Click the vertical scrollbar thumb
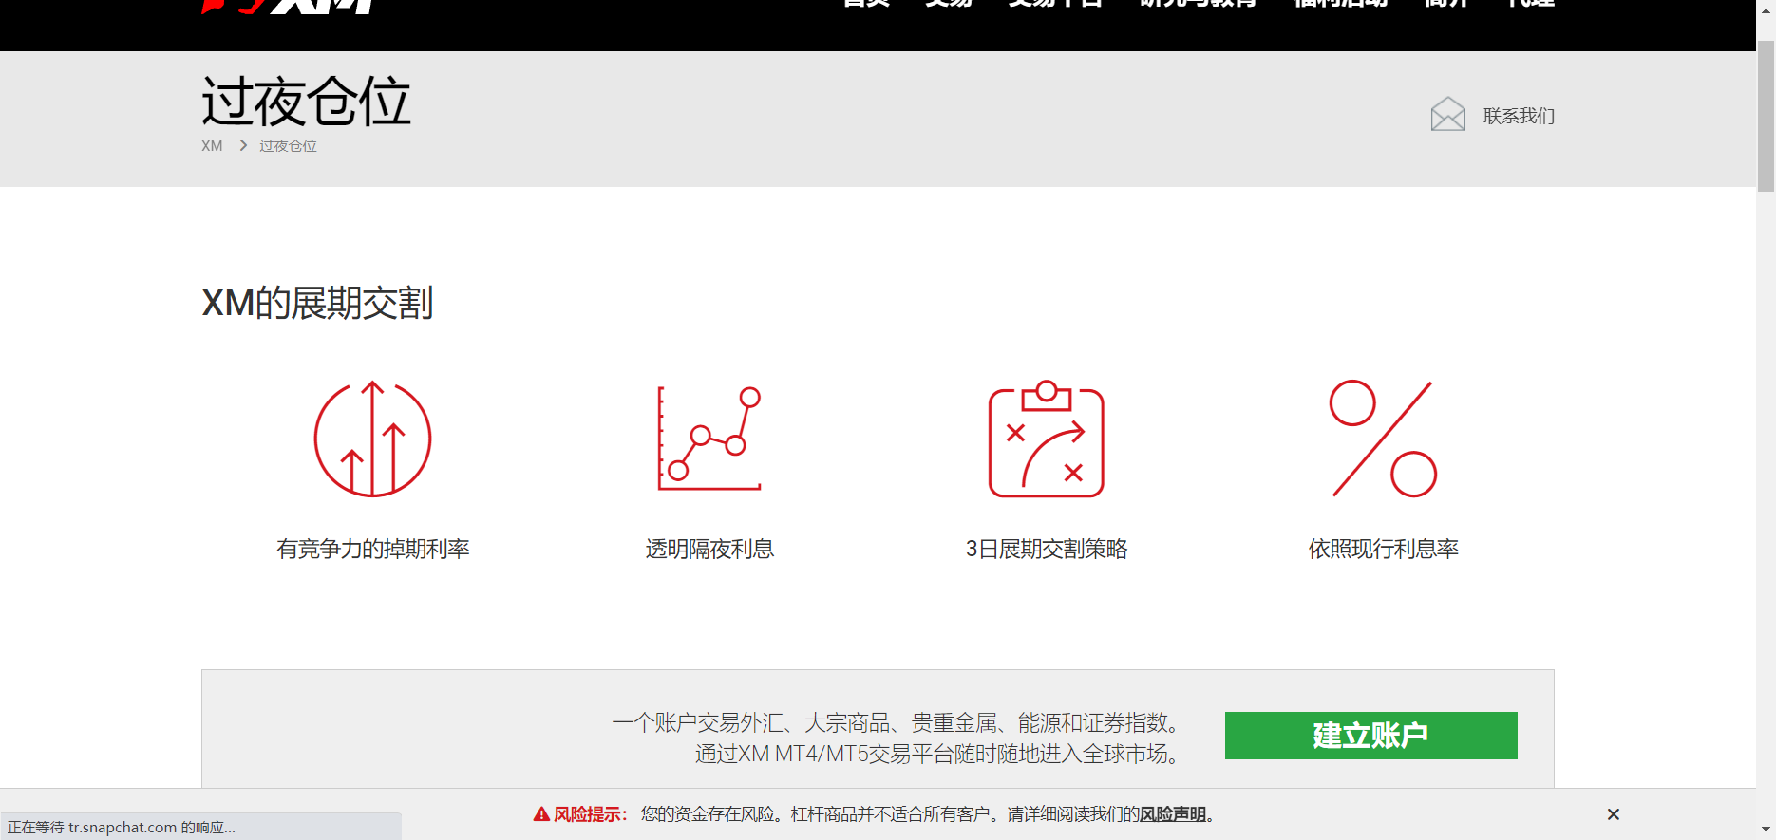 pyautogui.click(x=1766, y=116)
